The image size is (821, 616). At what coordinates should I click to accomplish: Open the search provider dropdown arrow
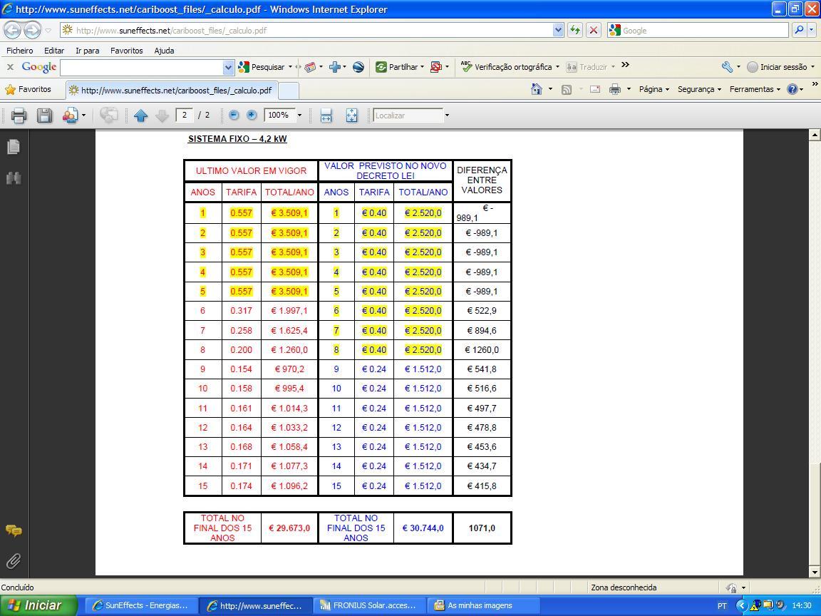pyautogui.click(x=812, y=31)
